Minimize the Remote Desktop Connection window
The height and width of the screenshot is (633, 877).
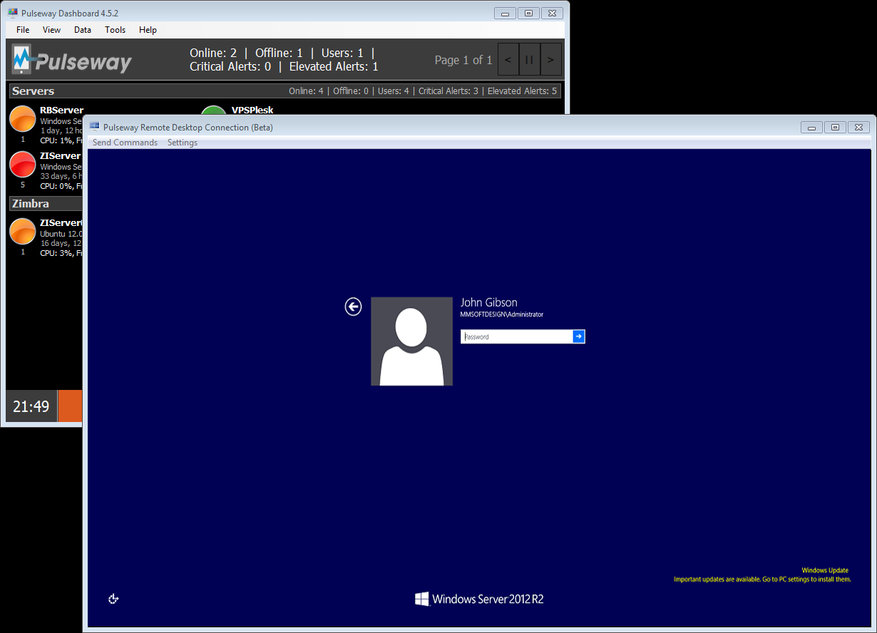(811, 128)
